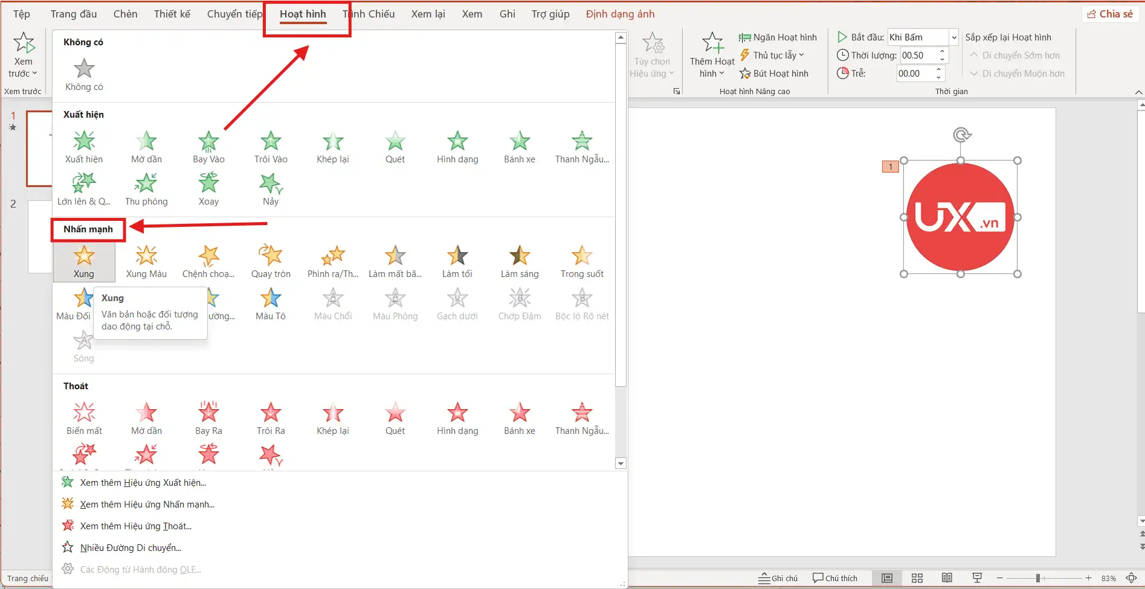
Task: Click the zoom slider handle
Action: click(1037, 578)
